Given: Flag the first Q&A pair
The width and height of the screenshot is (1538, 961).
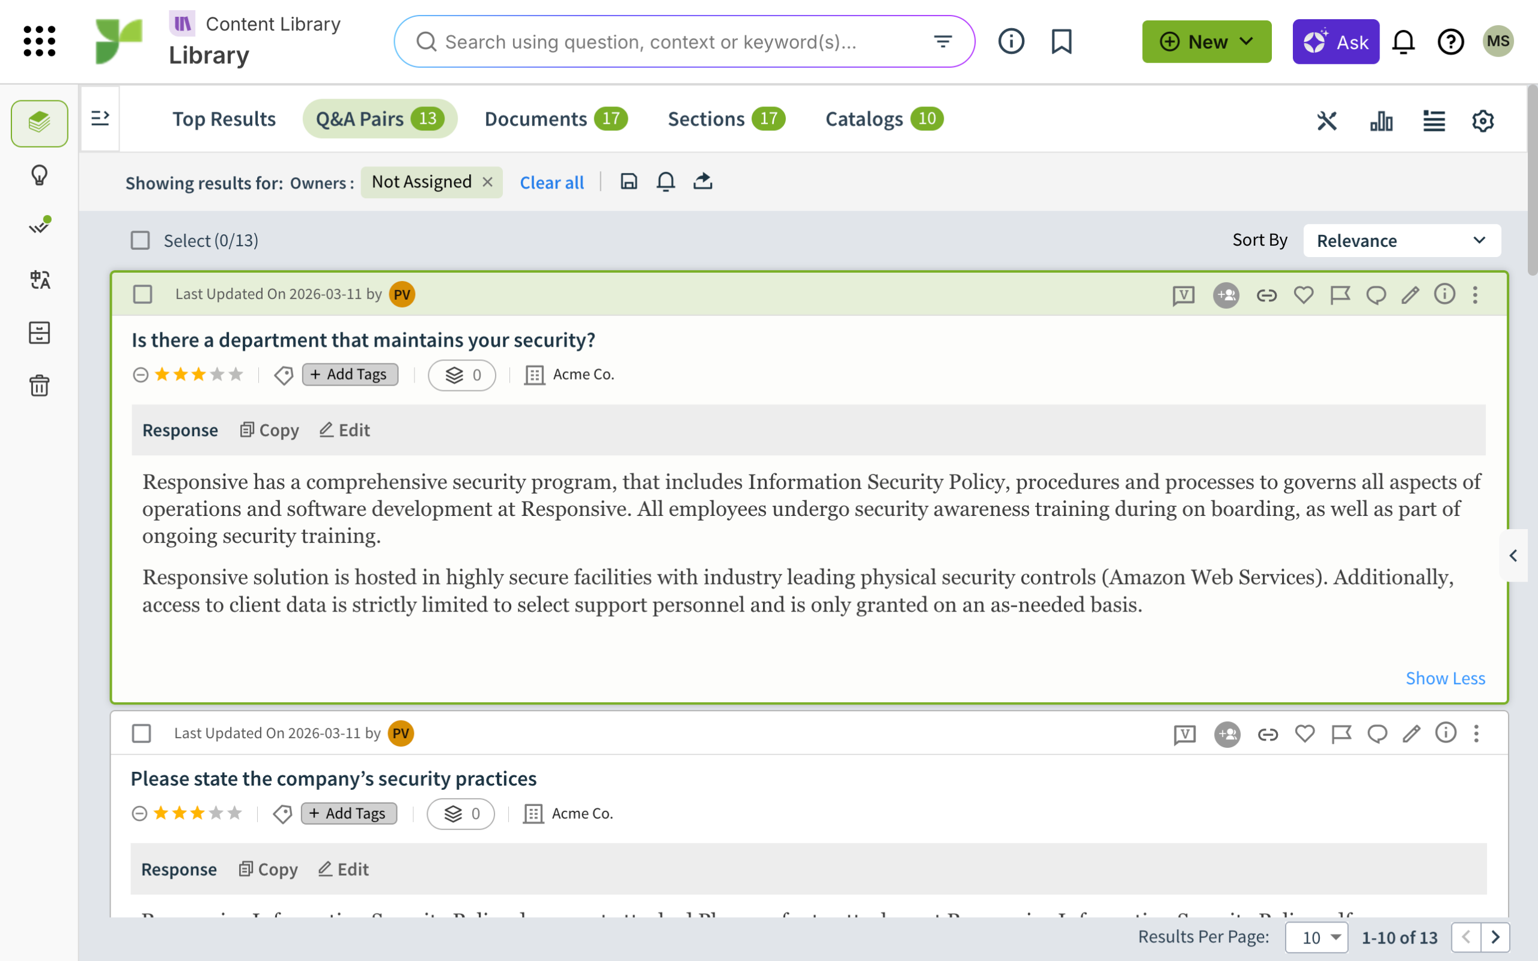Looking at the screenshot, I should point(1340,295).
